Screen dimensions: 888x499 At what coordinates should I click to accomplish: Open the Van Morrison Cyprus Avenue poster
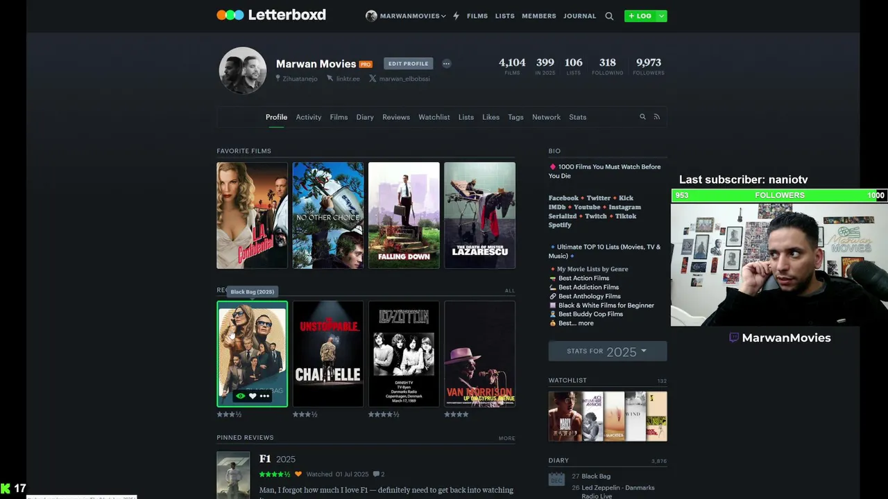[479, 353]
